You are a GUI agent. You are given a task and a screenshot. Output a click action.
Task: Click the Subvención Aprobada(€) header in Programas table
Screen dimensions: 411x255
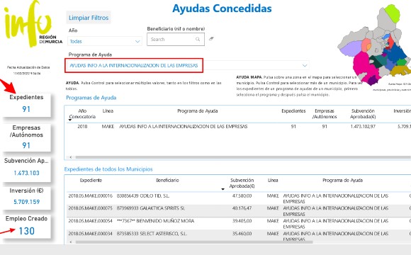(x=363, y=114)
